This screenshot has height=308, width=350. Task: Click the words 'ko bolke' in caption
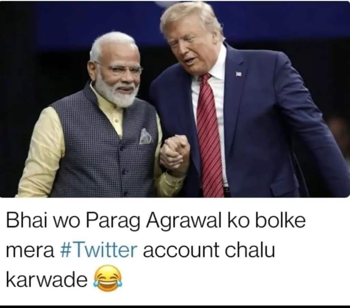pos(266,220)
